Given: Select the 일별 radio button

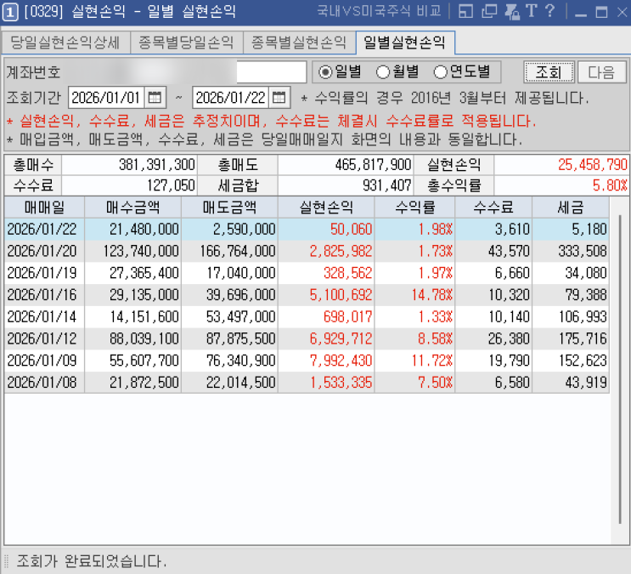Looking at the screenshot, I should tap(324, 72).
